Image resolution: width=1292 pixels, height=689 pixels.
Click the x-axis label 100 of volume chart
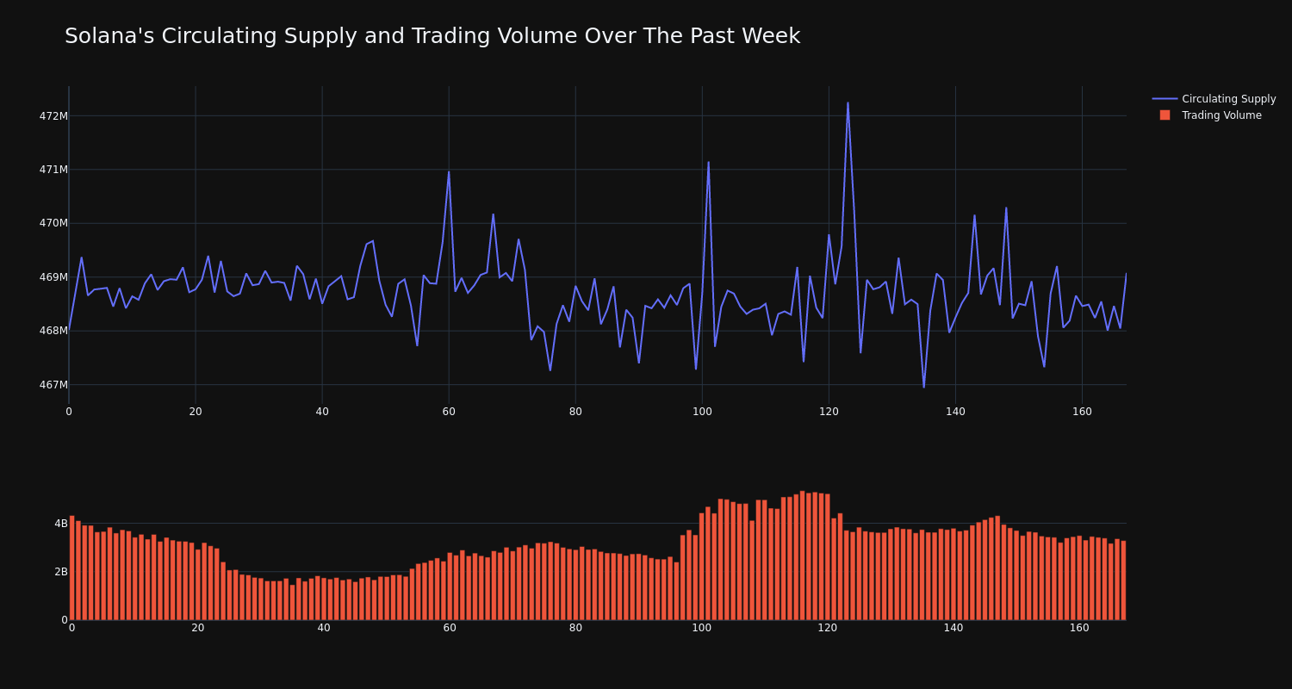(702, 628)
